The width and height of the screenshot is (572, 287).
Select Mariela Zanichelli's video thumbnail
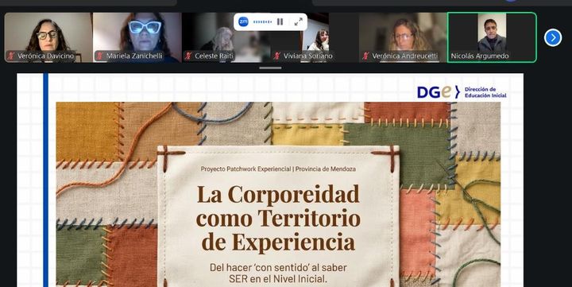(x=137, y=37)
